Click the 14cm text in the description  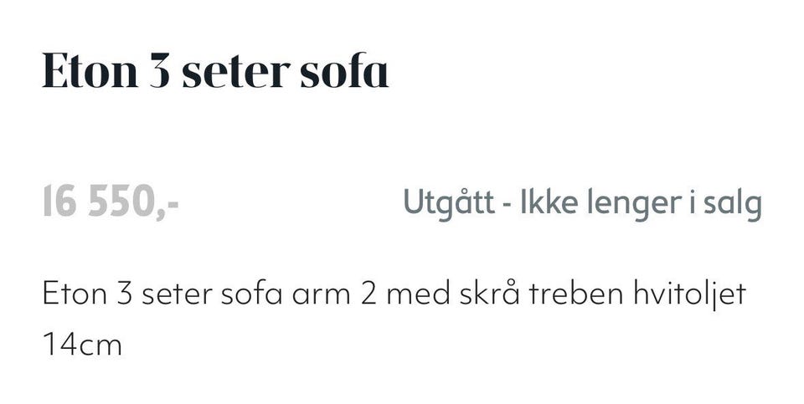[82, 344]
